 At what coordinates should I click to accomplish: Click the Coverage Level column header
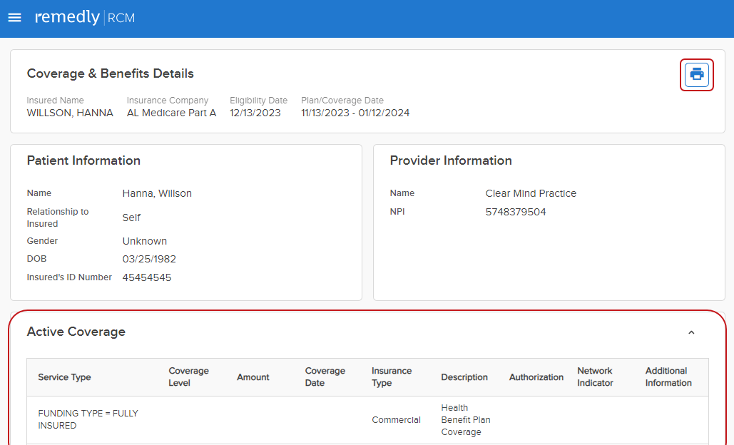click(188, 377)
